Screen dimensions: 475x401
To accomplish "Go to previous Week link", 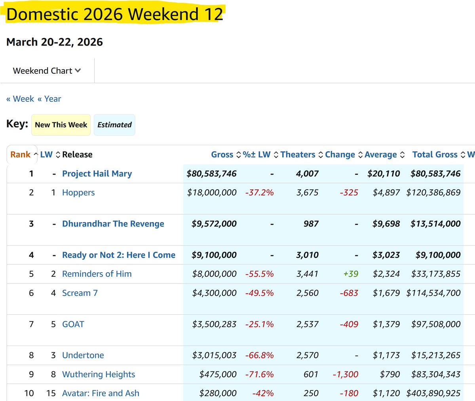I will 20,99.
